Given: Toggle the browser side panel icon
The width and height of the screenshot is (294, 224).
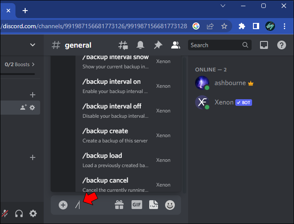Looking at the screenshot, I should click(x=256, y=26).
